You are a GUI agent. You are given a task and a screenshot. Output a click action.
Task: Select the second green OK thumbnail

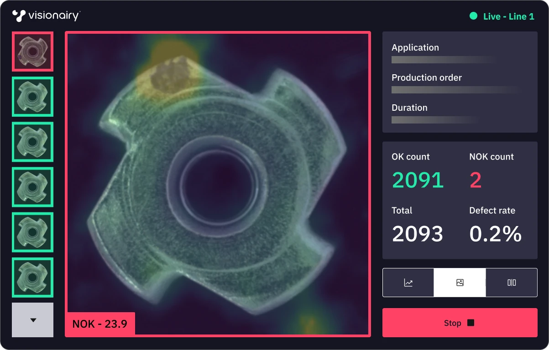(32, 142)
